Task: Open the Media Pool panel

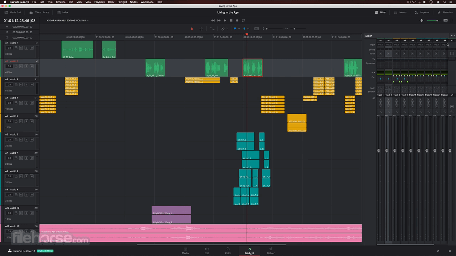Action: [12, 12]
